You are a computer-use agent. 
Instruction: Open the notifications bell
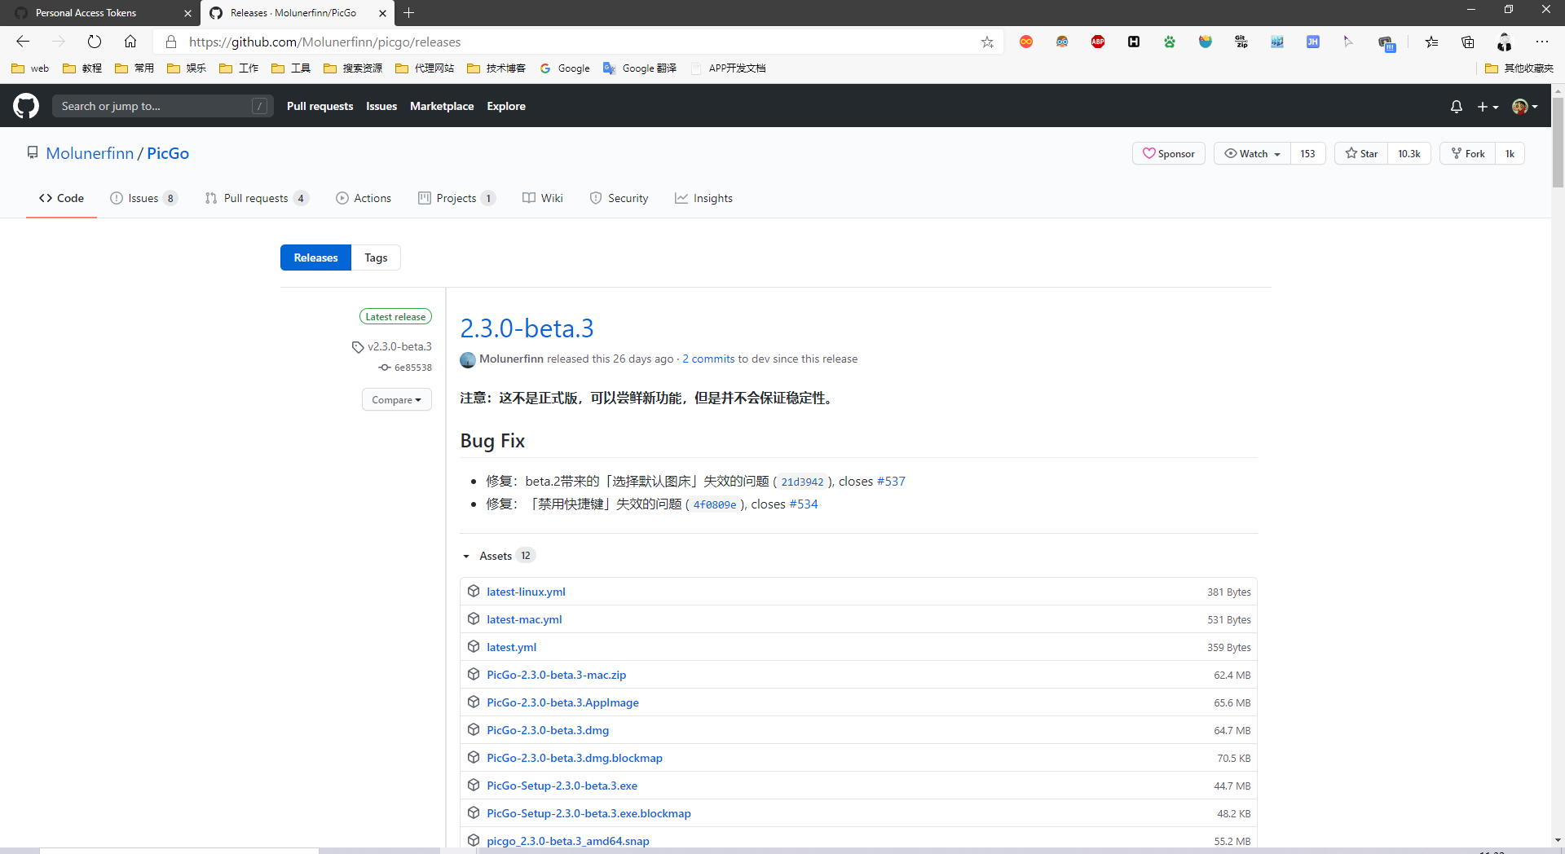(x=1457, y=107)
